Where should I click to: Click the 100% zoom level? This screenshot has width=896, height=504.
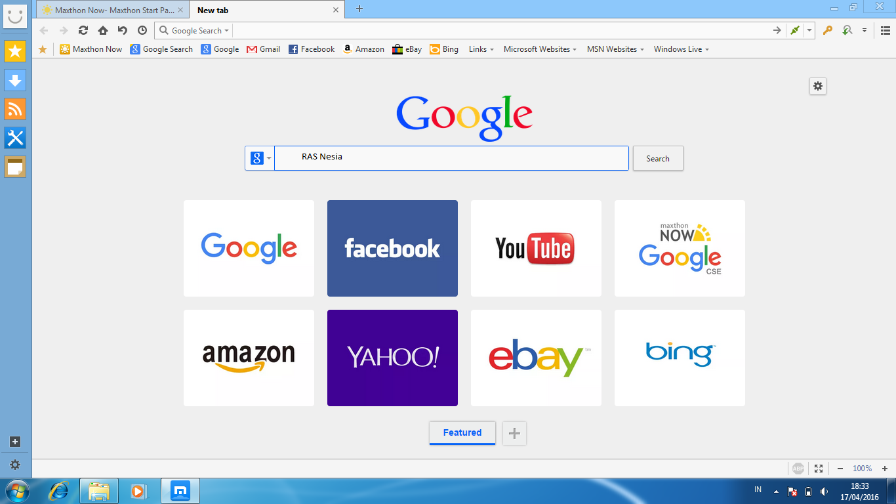coord(862,469)
